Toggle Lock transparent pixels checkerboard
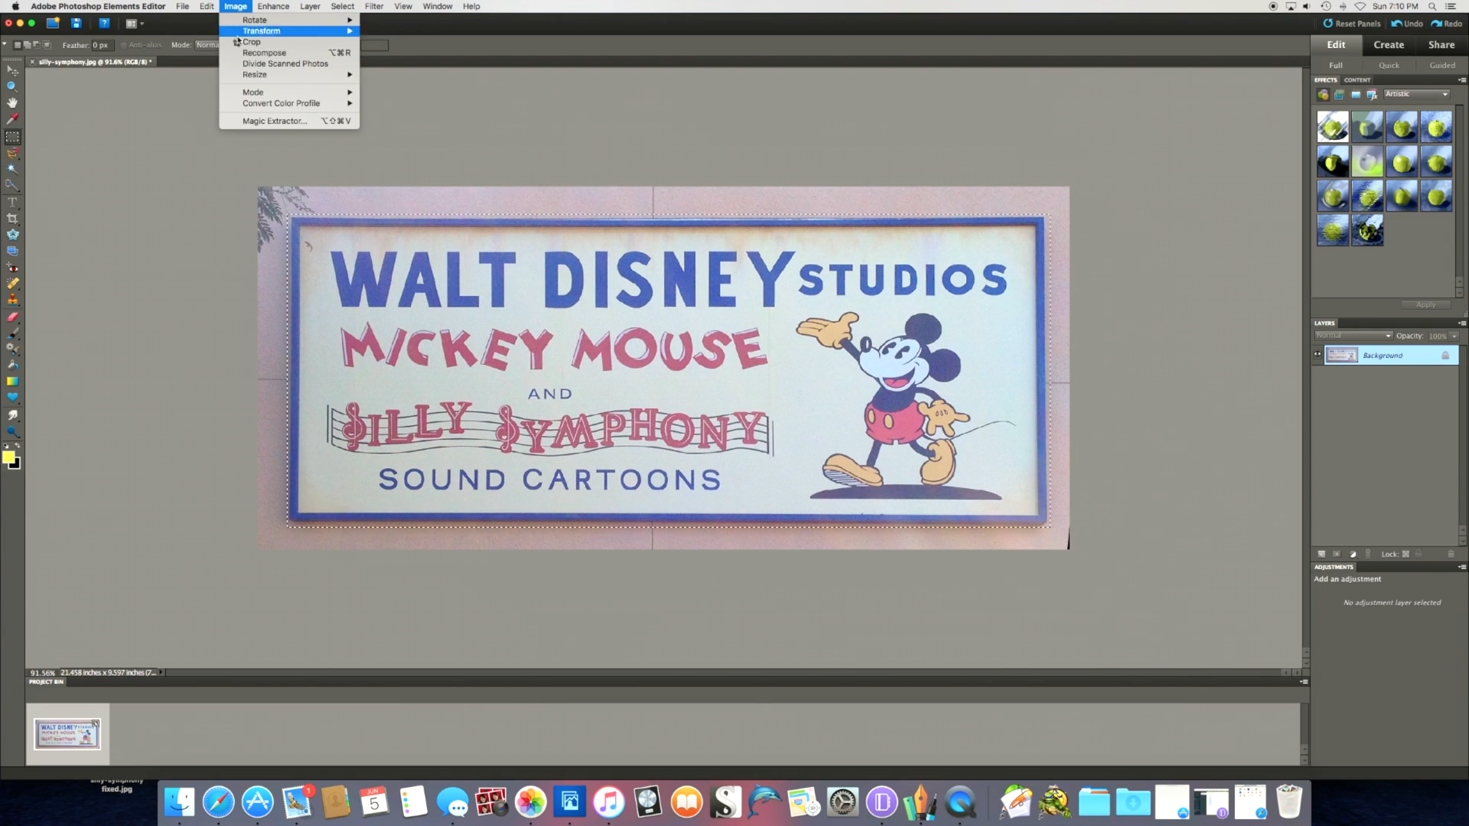 click(x=1406, y=554)
